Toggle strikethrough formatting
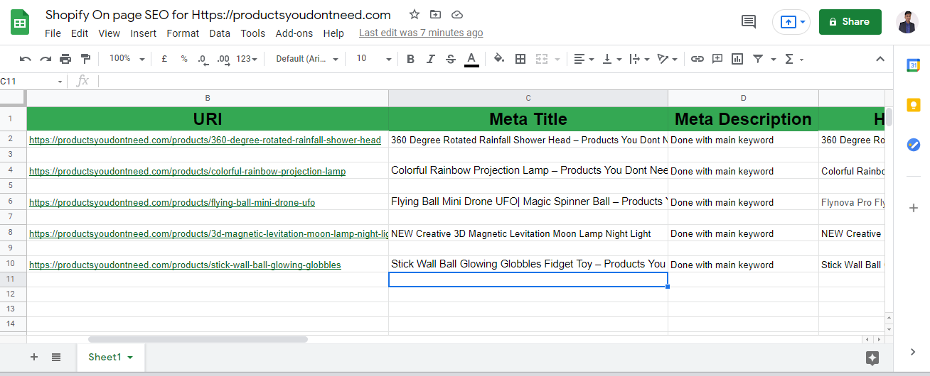The image size is (930, 376). click(x=450, y=59)
